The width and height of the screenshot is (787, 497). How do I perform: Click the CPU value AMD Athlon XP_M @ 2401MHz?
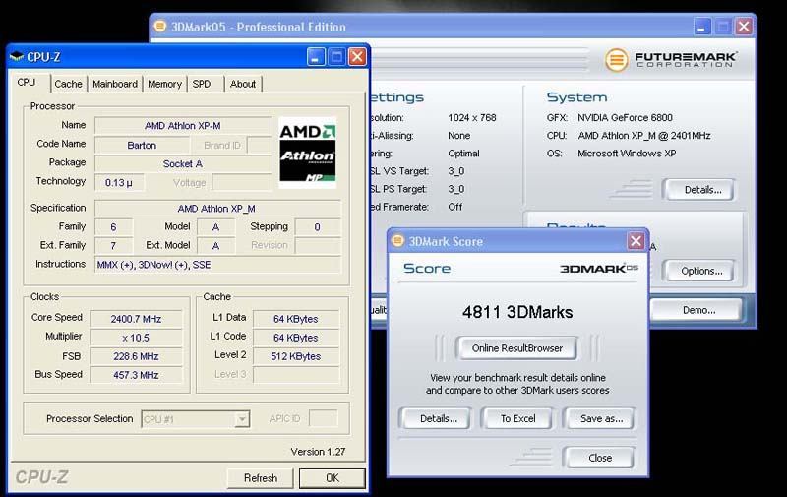[x=644, y=136]
